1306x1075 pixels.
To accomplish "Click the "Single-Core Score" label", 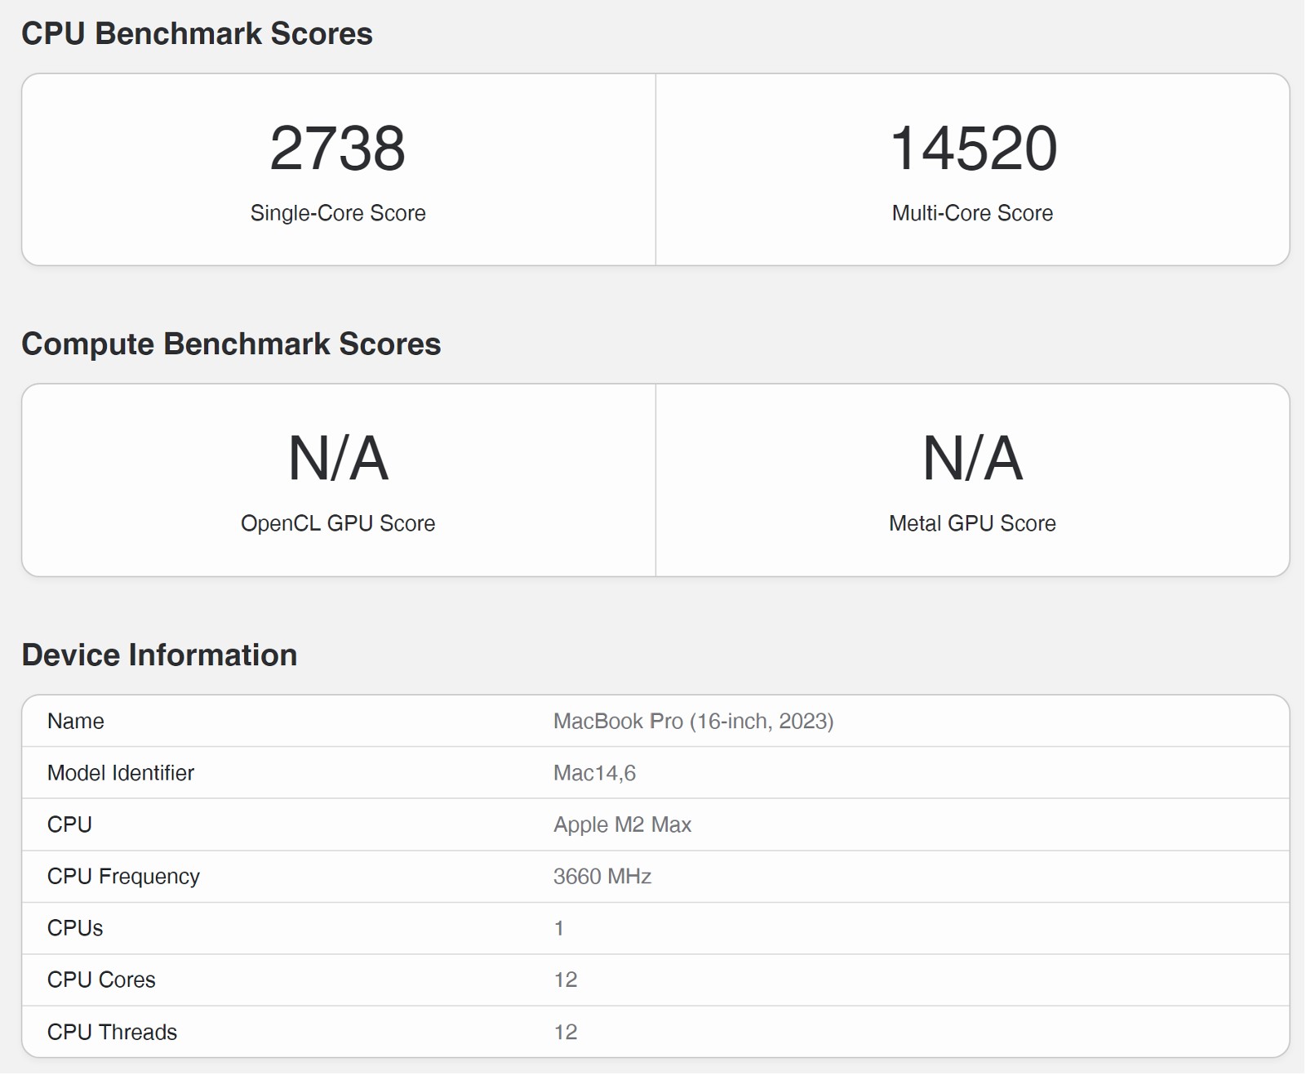I will coord(338,213).
